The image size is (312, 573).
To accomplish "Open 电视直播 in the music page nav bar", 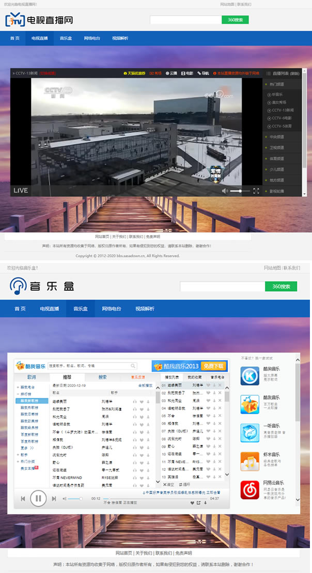I will (x=50, y=309).
